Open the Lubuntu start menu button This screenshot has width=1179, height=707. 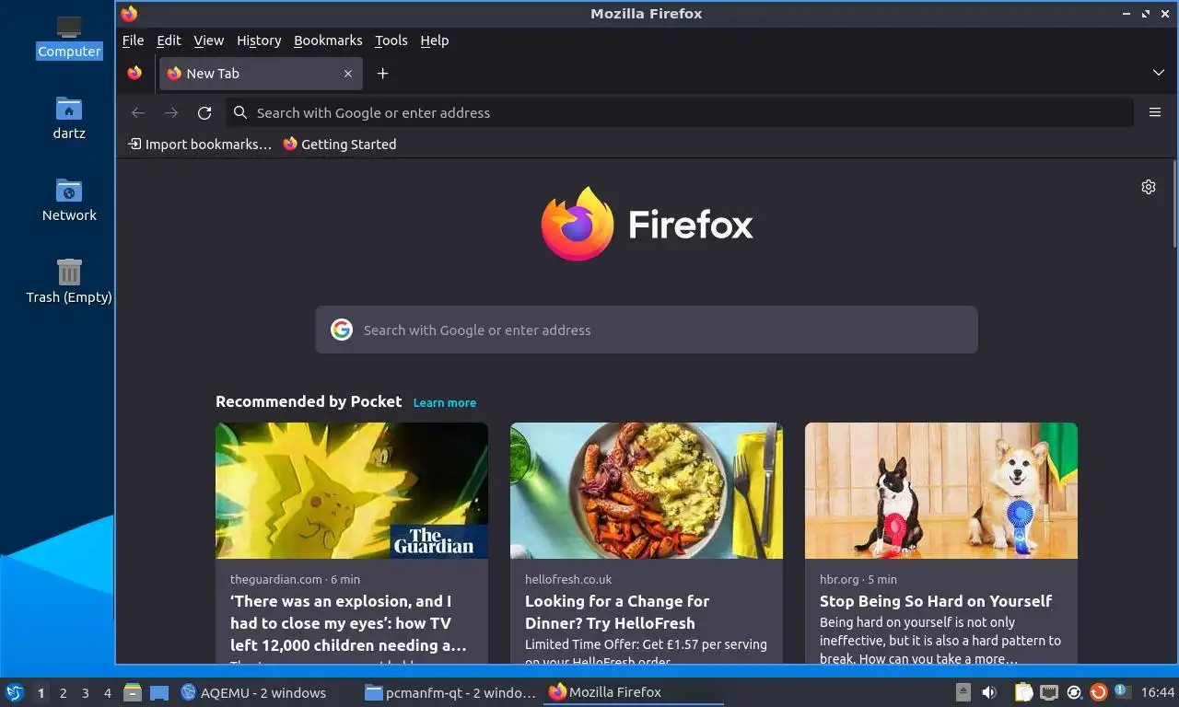15,692
